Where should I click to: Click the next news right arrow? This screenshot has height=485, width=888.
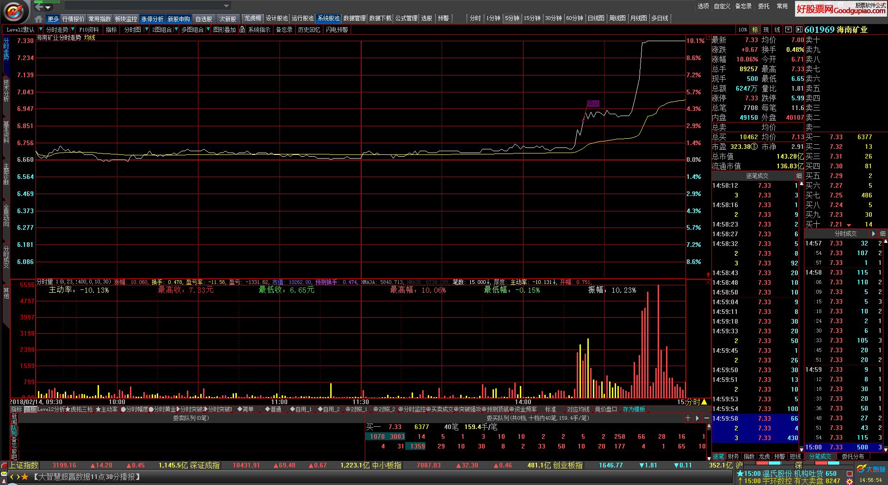coord(18,477)
